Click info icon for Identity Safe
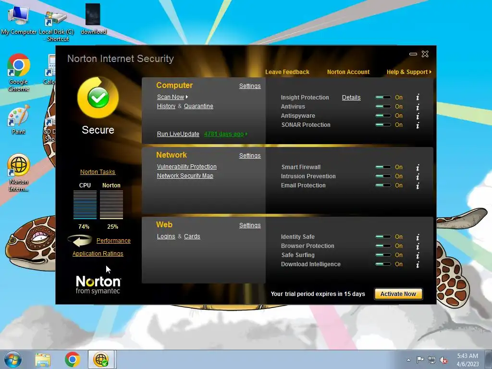 418,237
